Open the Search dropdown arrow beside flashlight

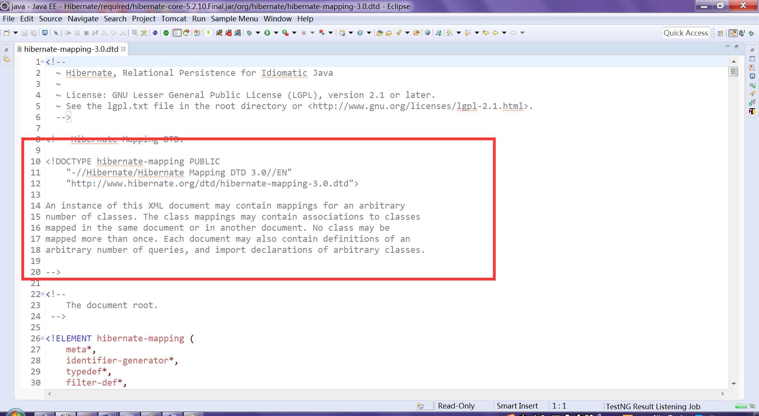407,33
